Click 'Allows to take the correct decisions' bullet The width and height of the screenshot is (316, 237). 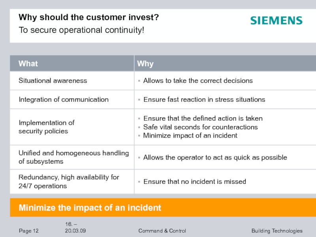pyautogui.click(x=198, y=81)
